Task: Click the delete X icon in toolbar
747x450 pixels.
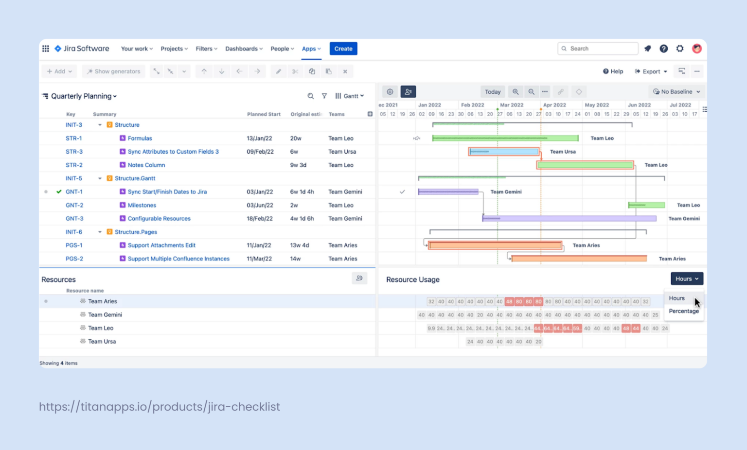Action: click(x=345, y=71)
